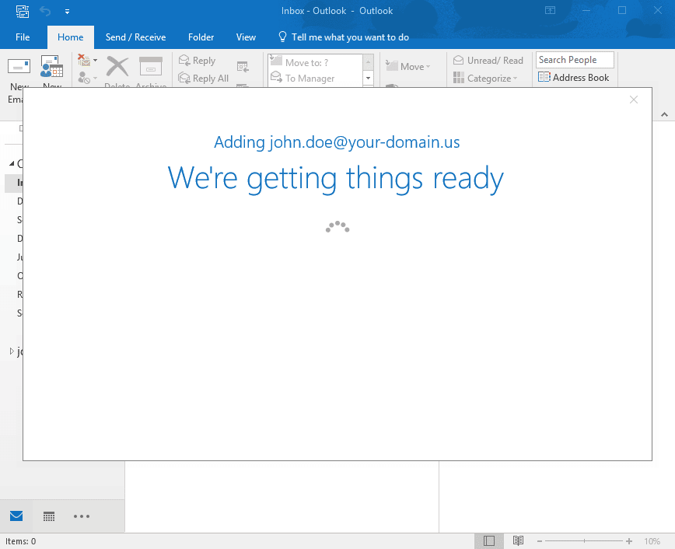The height and width of the screenshot is (549, 675).
Task: Click the Junk icon in the ribbon
Action: [x=84, y=78]
